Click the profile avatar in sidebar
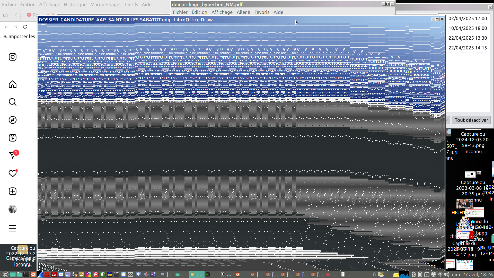 pyautogui.click(x=12, y=209)
